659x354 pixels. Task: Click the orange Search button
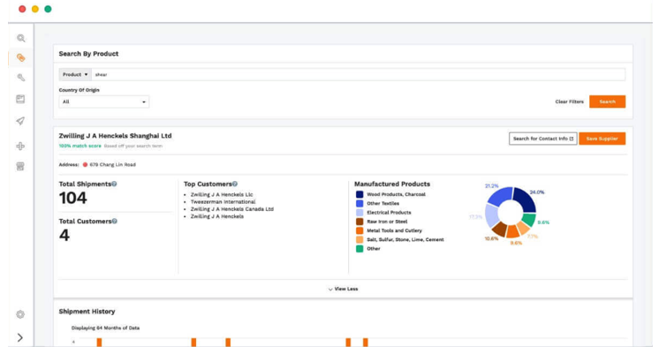tap(607, 102)
